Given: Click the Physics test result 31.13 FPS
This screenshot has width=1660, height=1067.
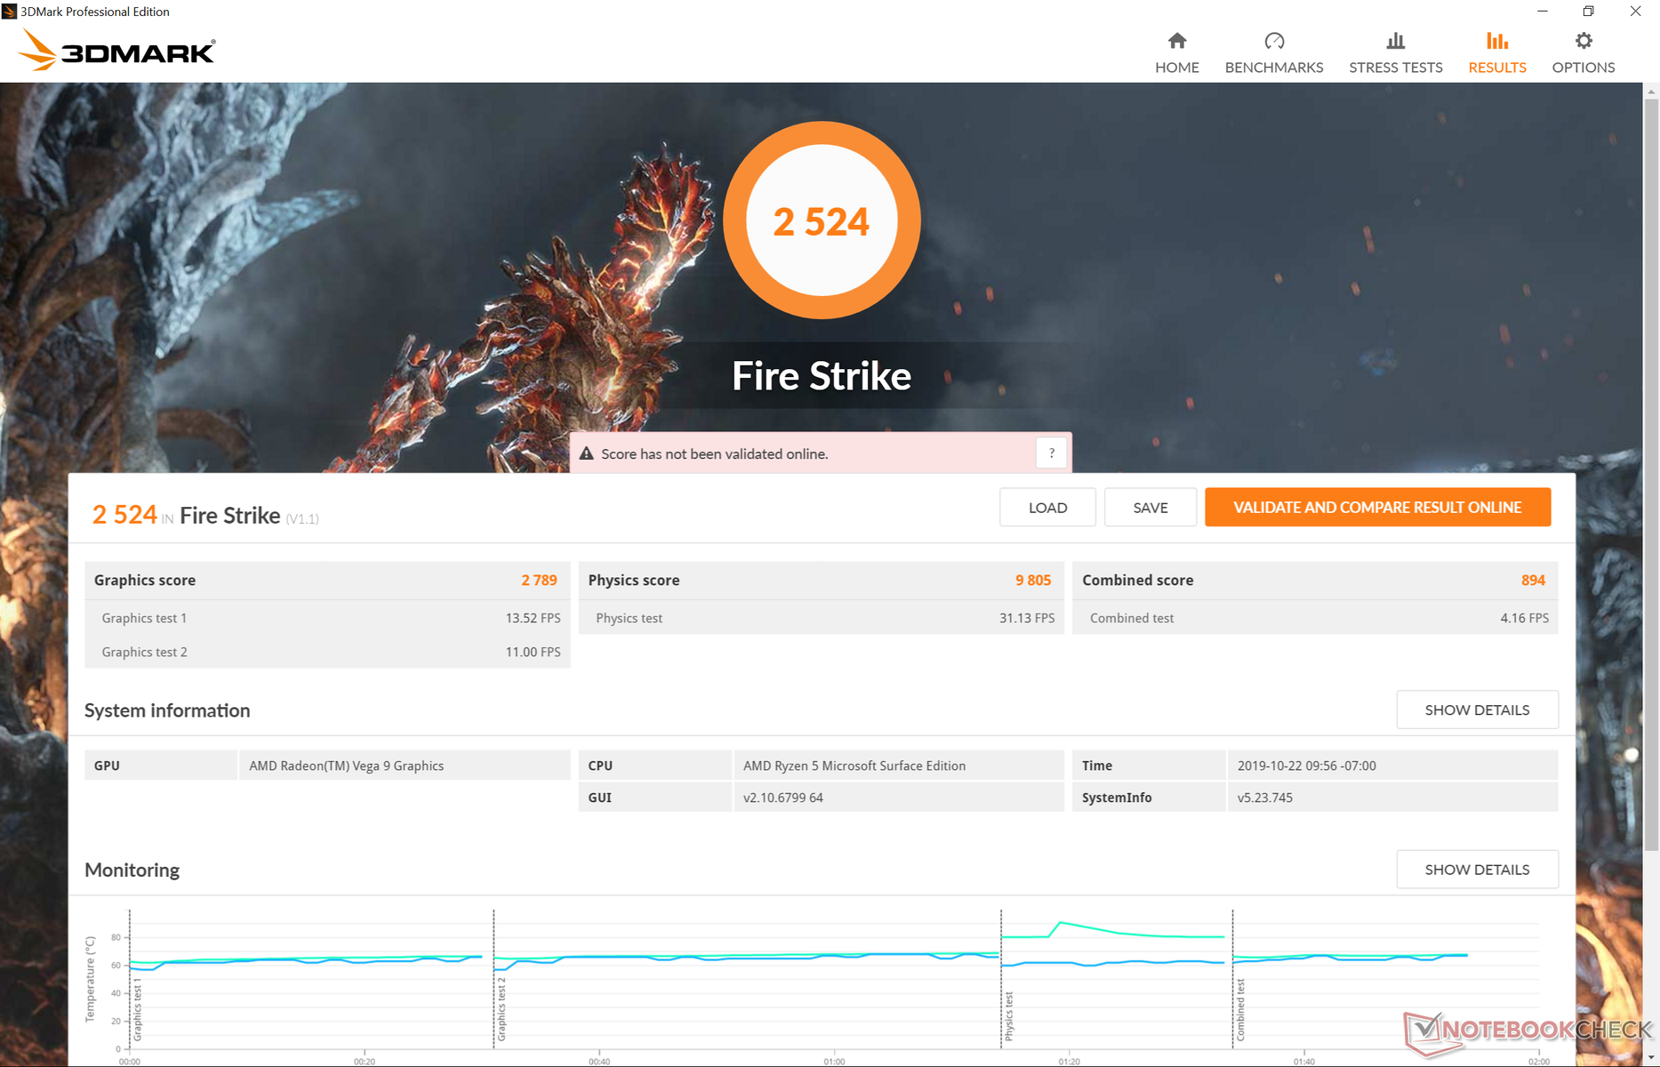Looking at the screenshot, I should click(x=1027, y=618).
